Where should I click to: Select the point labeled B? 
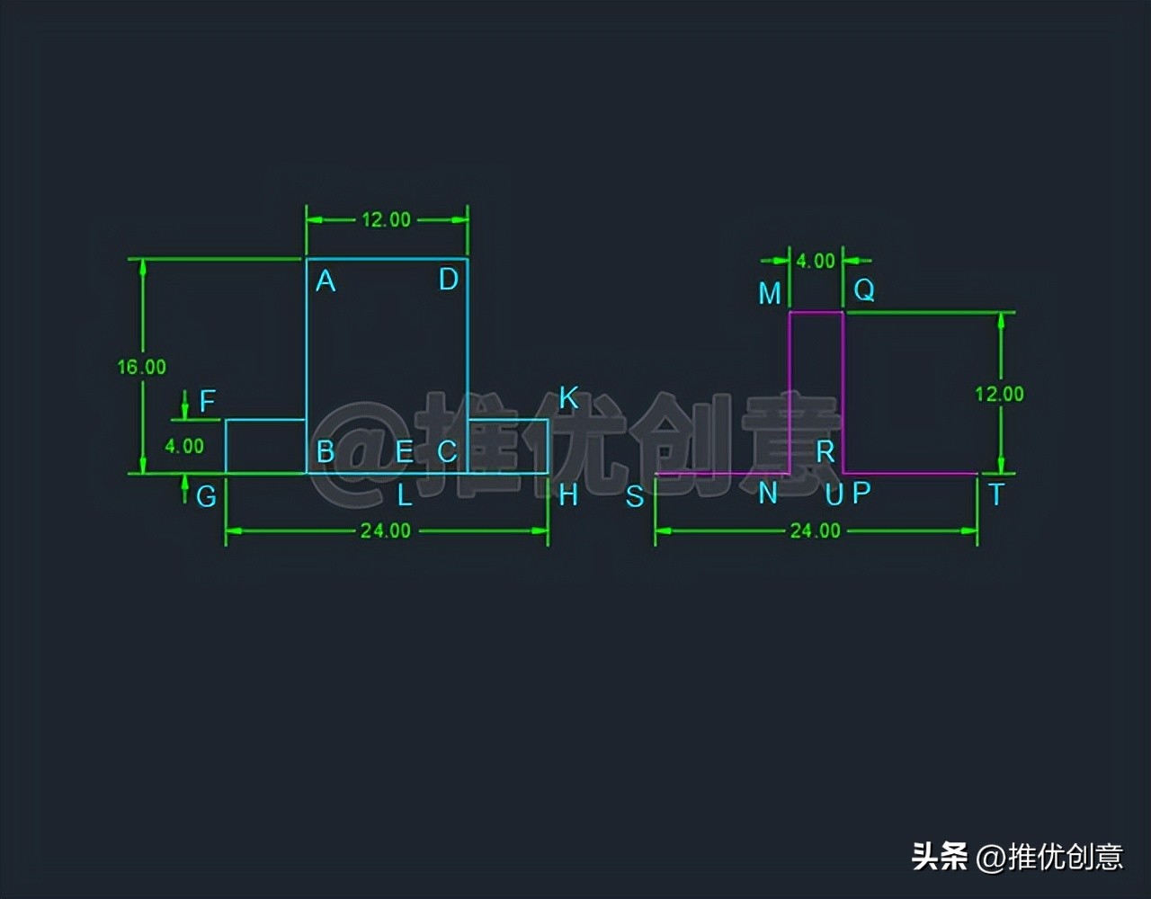[x=326, y=451]
